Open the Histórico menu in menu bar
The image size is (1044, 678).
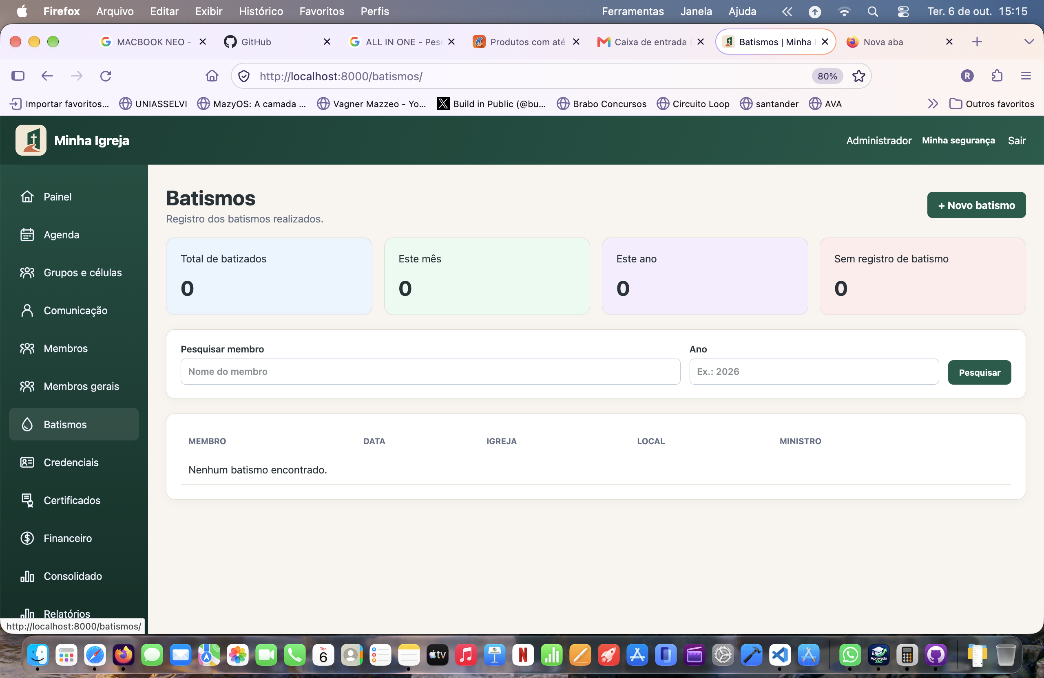261,11
